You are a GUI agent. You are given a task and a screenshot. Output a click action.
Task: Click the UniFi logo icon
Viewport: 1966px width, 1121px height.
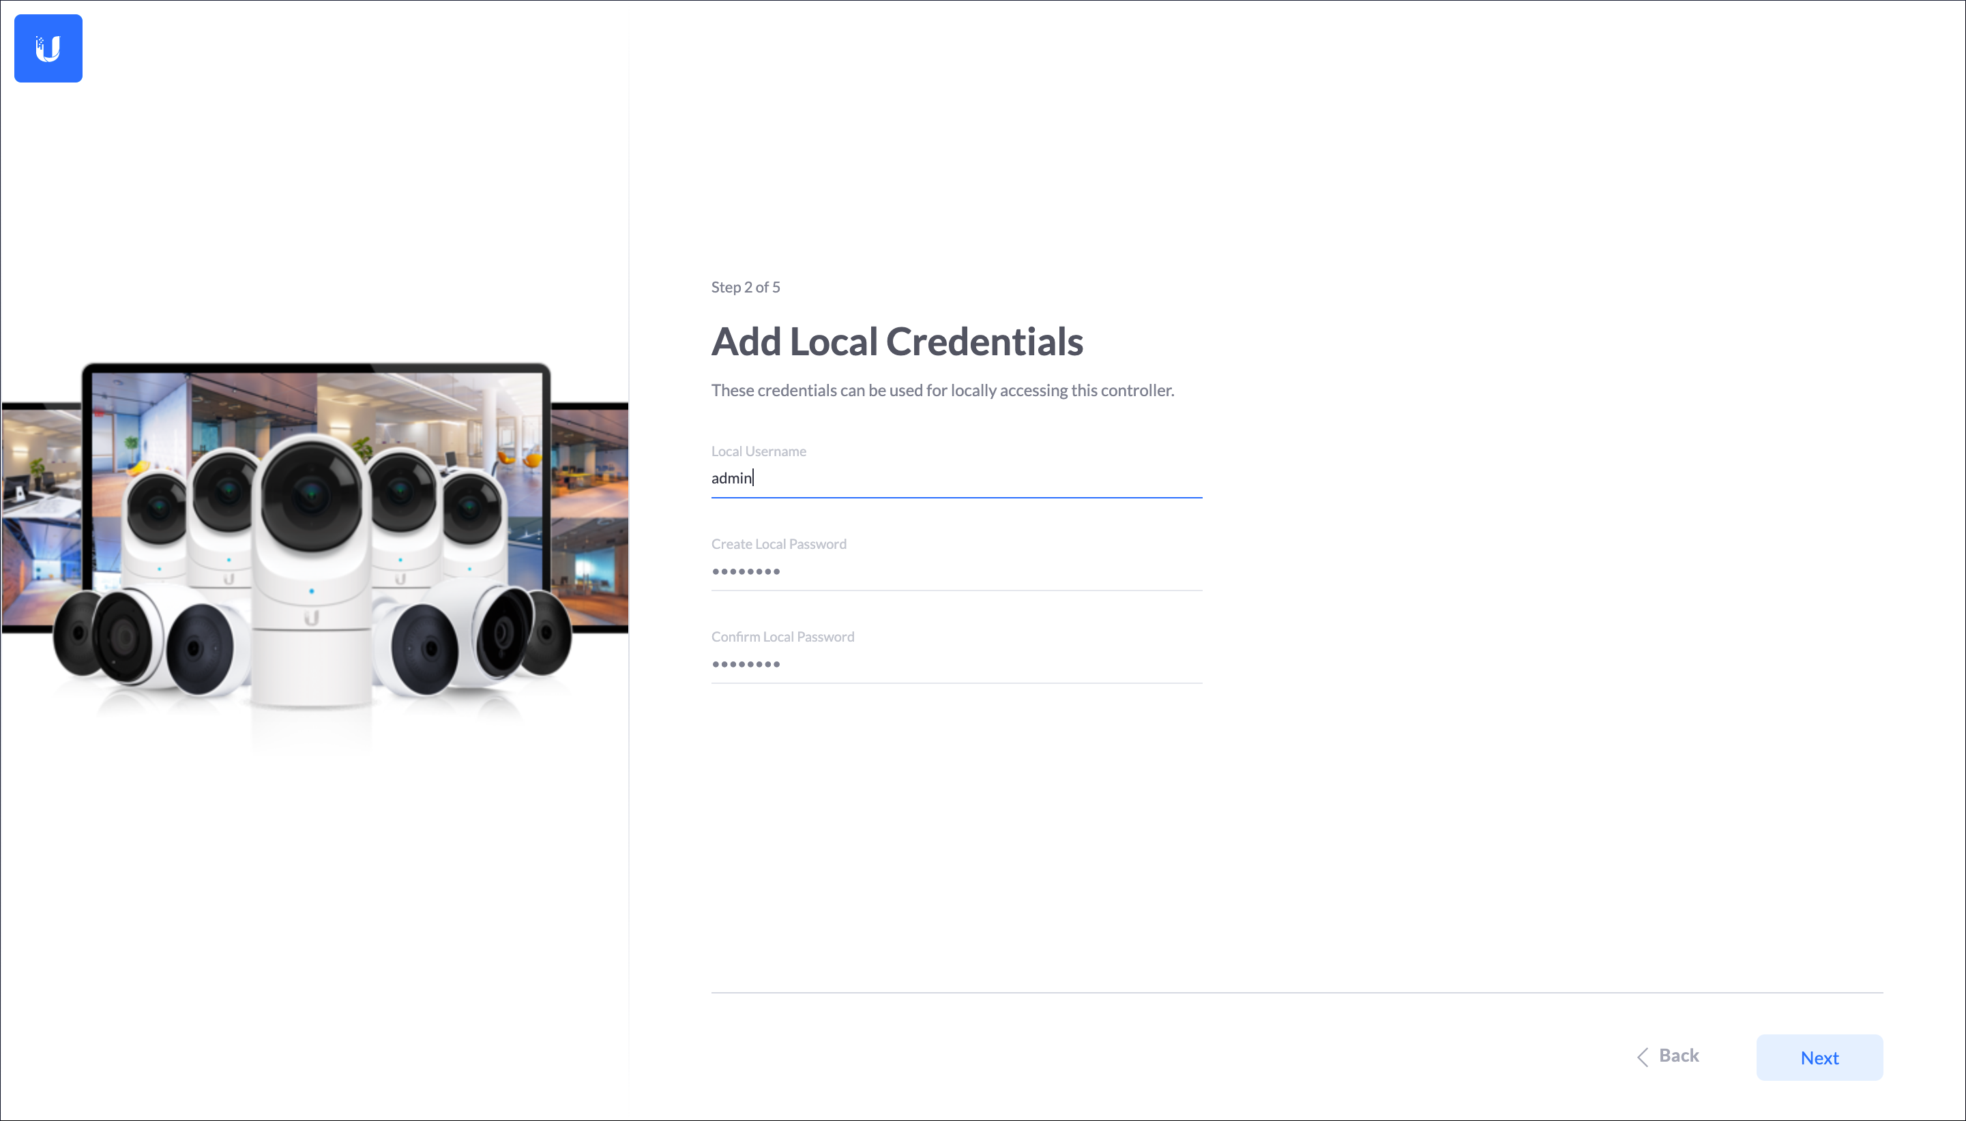point(48,48)
